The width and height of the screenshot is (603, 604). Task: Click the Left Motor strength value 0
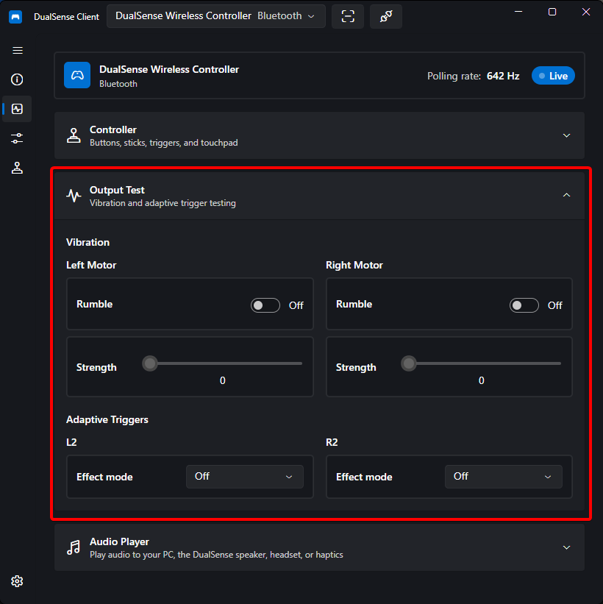point(223,380)
